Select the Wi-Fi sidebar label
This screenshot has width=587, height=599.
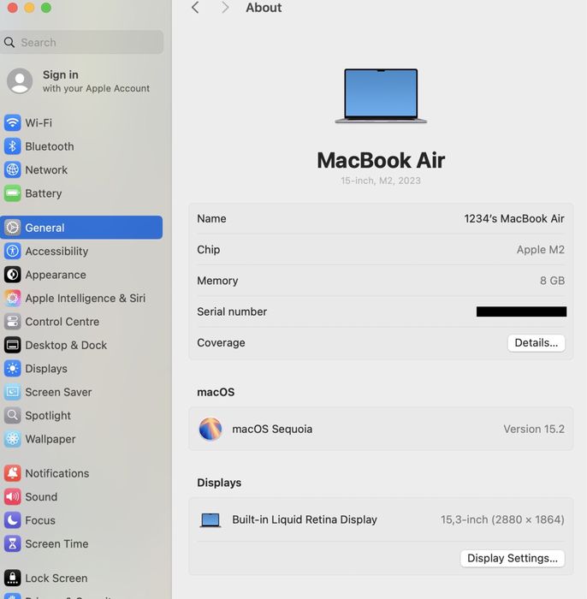(x=39, y=123)
